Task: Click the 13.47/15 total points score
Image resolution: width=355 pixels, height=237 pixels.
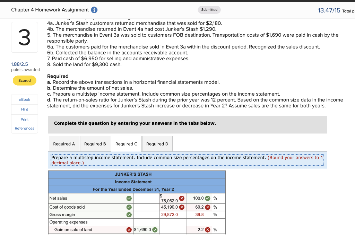Action: click(x=329, y=10)
